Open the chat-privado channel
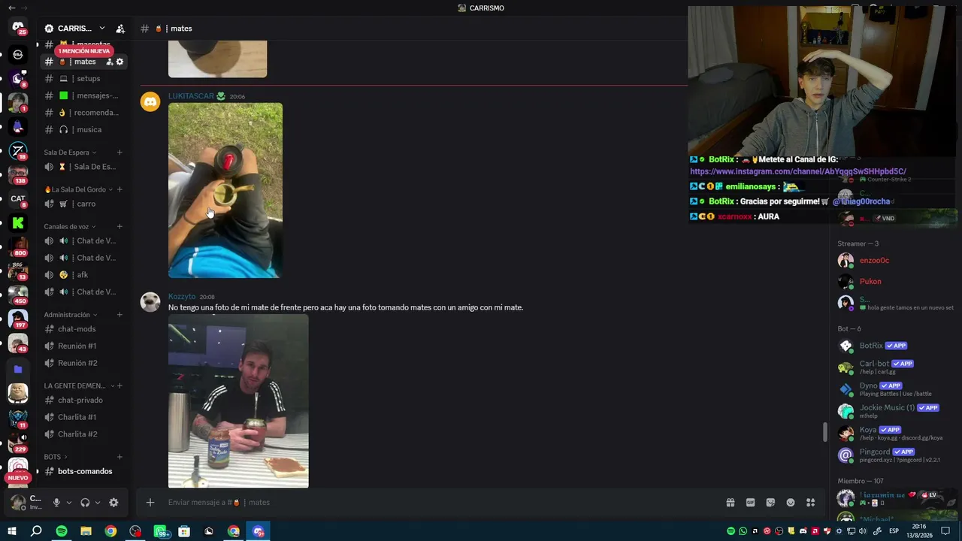The image size is (962, 541). tap(83, 400)
